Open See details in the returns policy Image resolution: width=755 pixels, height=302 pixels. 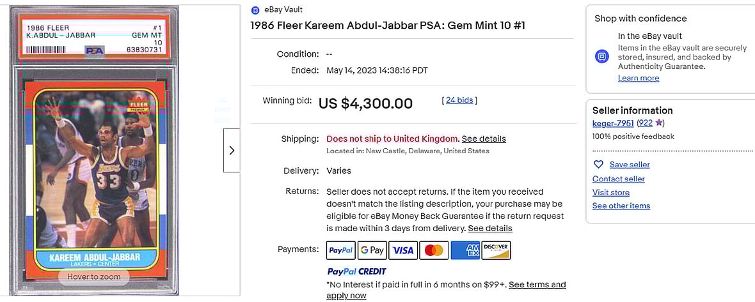[x=490, y=228]
